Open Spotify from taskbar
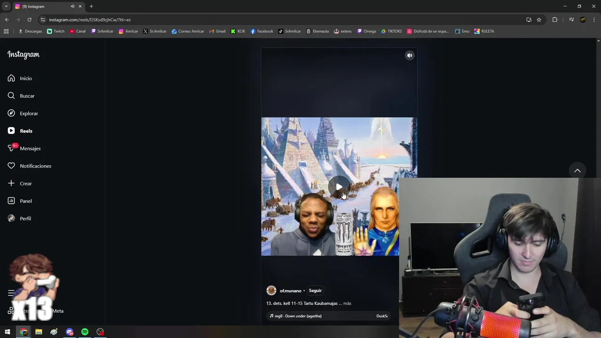 tap(85, 332)
